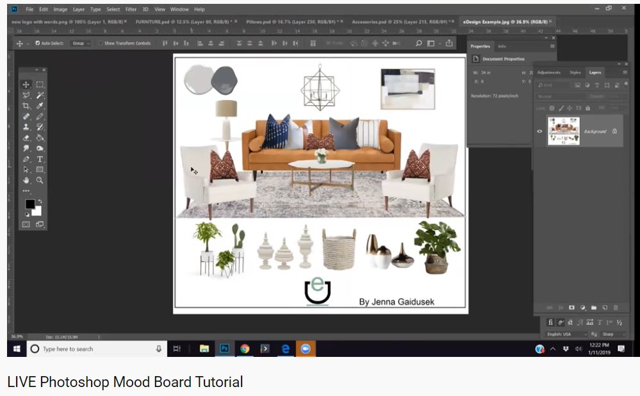Image resolution: width=640 pixels, height=396 pixels.
Task: Choose the Eyedropper tool
Action: (40, 106)
